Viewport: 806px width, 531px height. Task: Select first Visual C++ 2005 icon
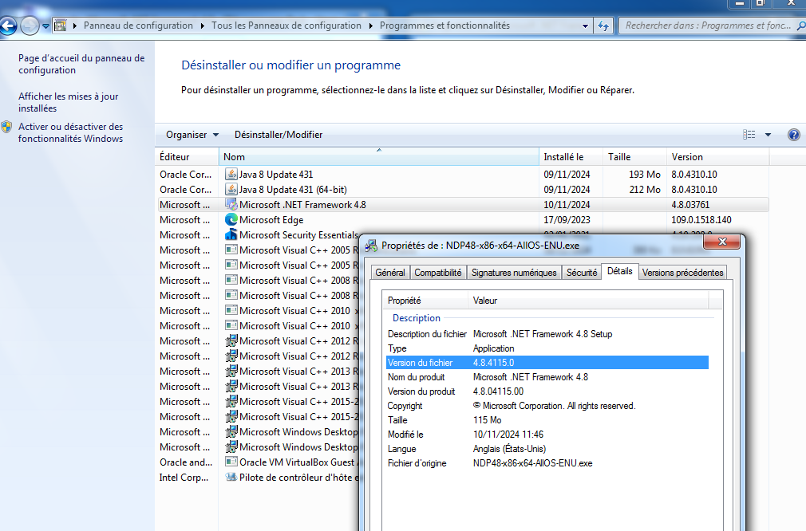[231, 250]
